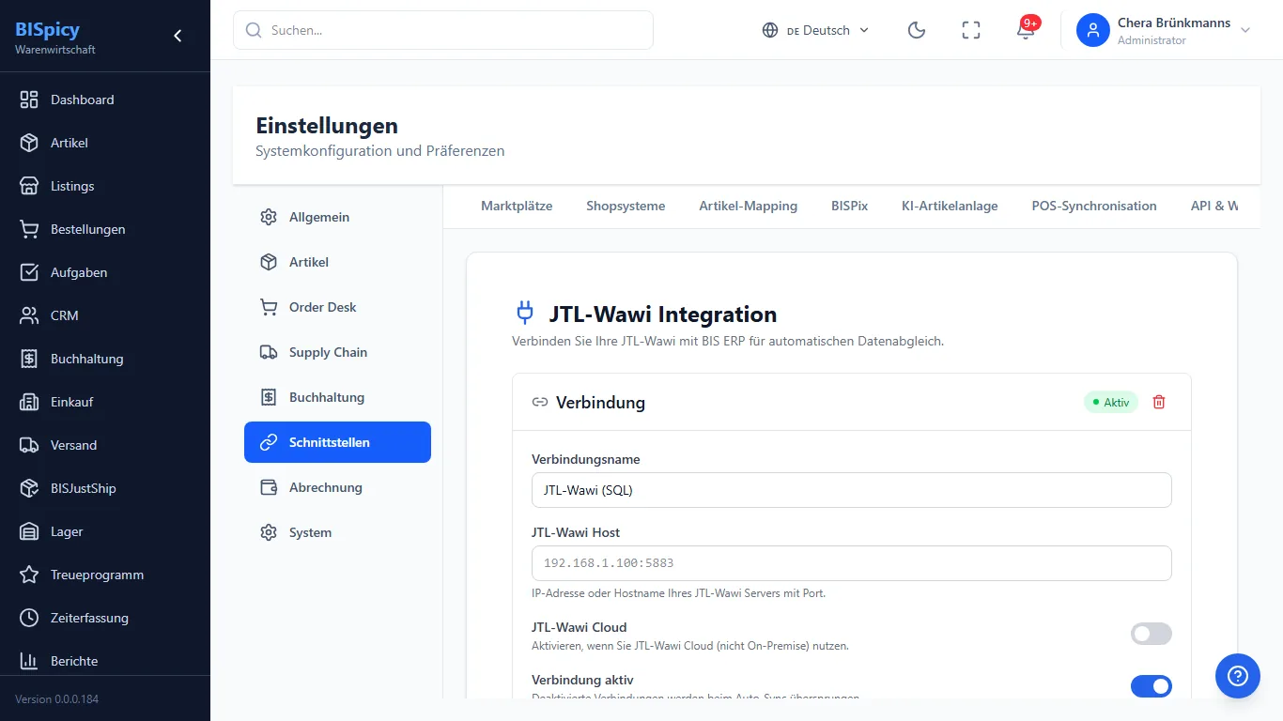1283x721 pixels.
Task: Switch to the Marktplätze tab
Action: point(517,206)
